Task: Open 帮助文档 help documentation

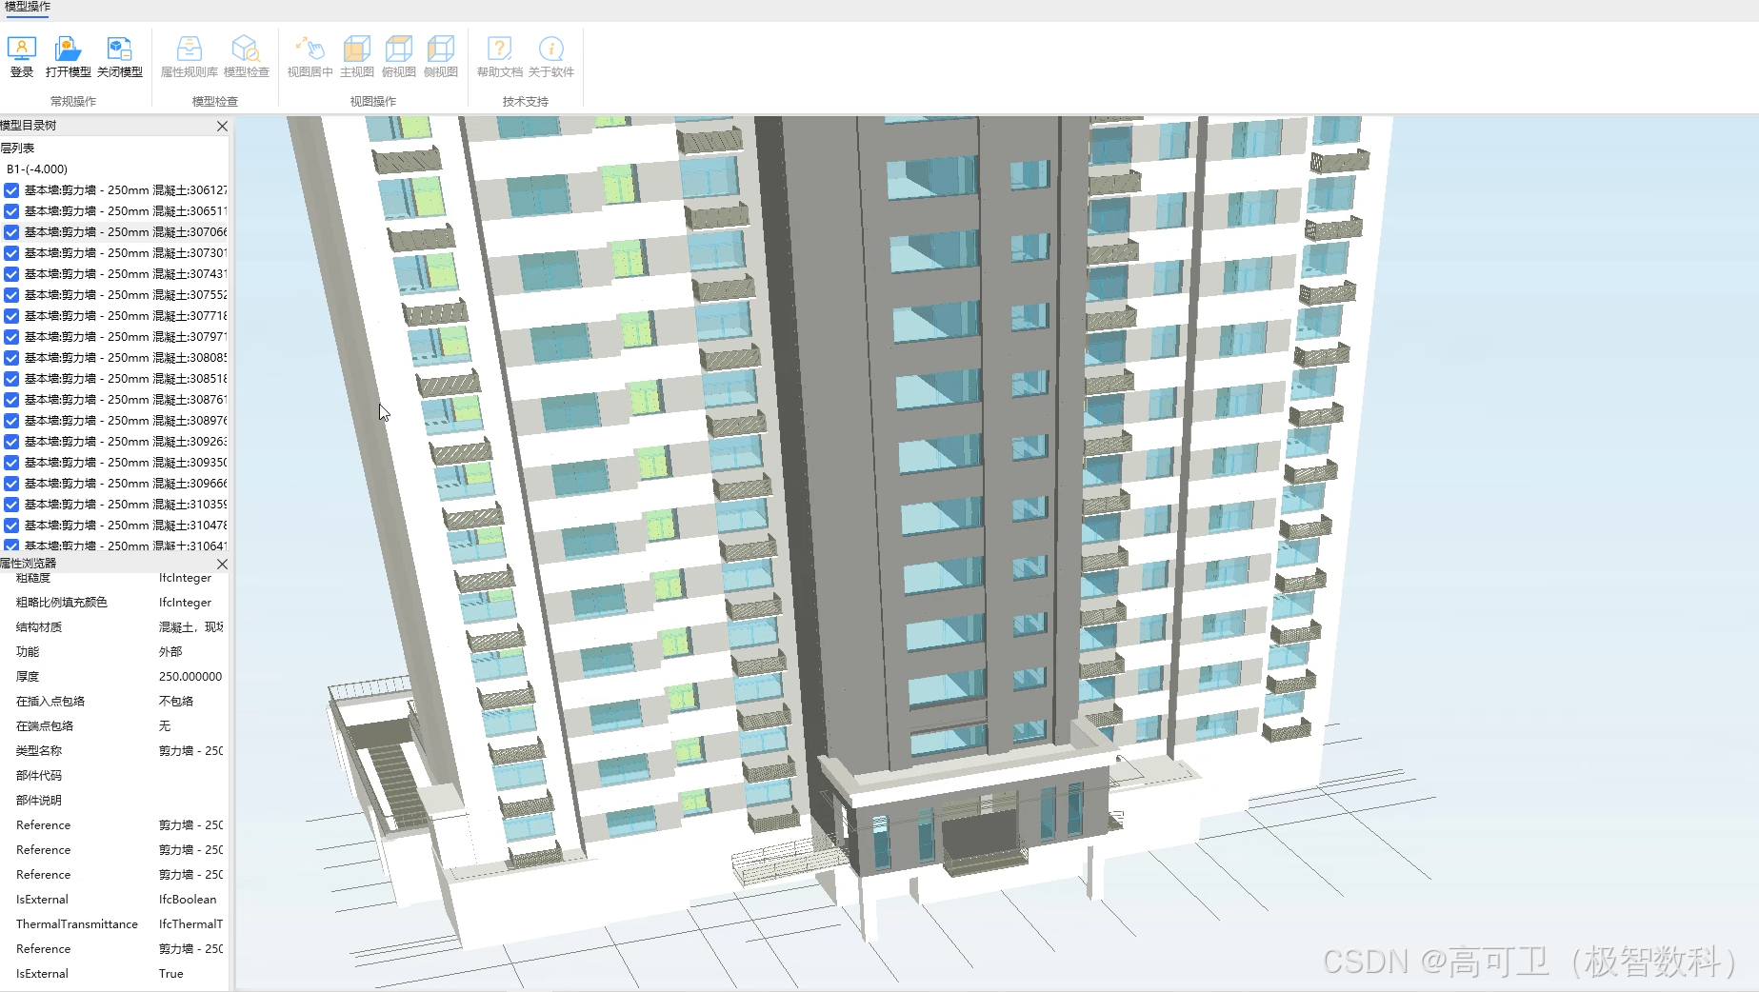Action: pyautogui.click(x=498, y=55)
